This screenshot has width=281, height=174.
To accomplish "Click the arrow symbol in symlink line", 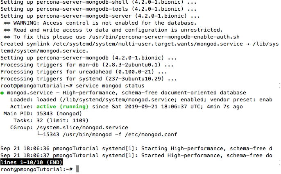I will pos(248,44).
